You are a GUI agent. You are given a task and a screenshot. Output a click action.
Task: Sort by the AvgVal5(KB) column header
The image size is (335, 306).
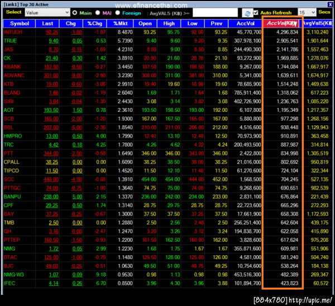[x=317, y=23]
